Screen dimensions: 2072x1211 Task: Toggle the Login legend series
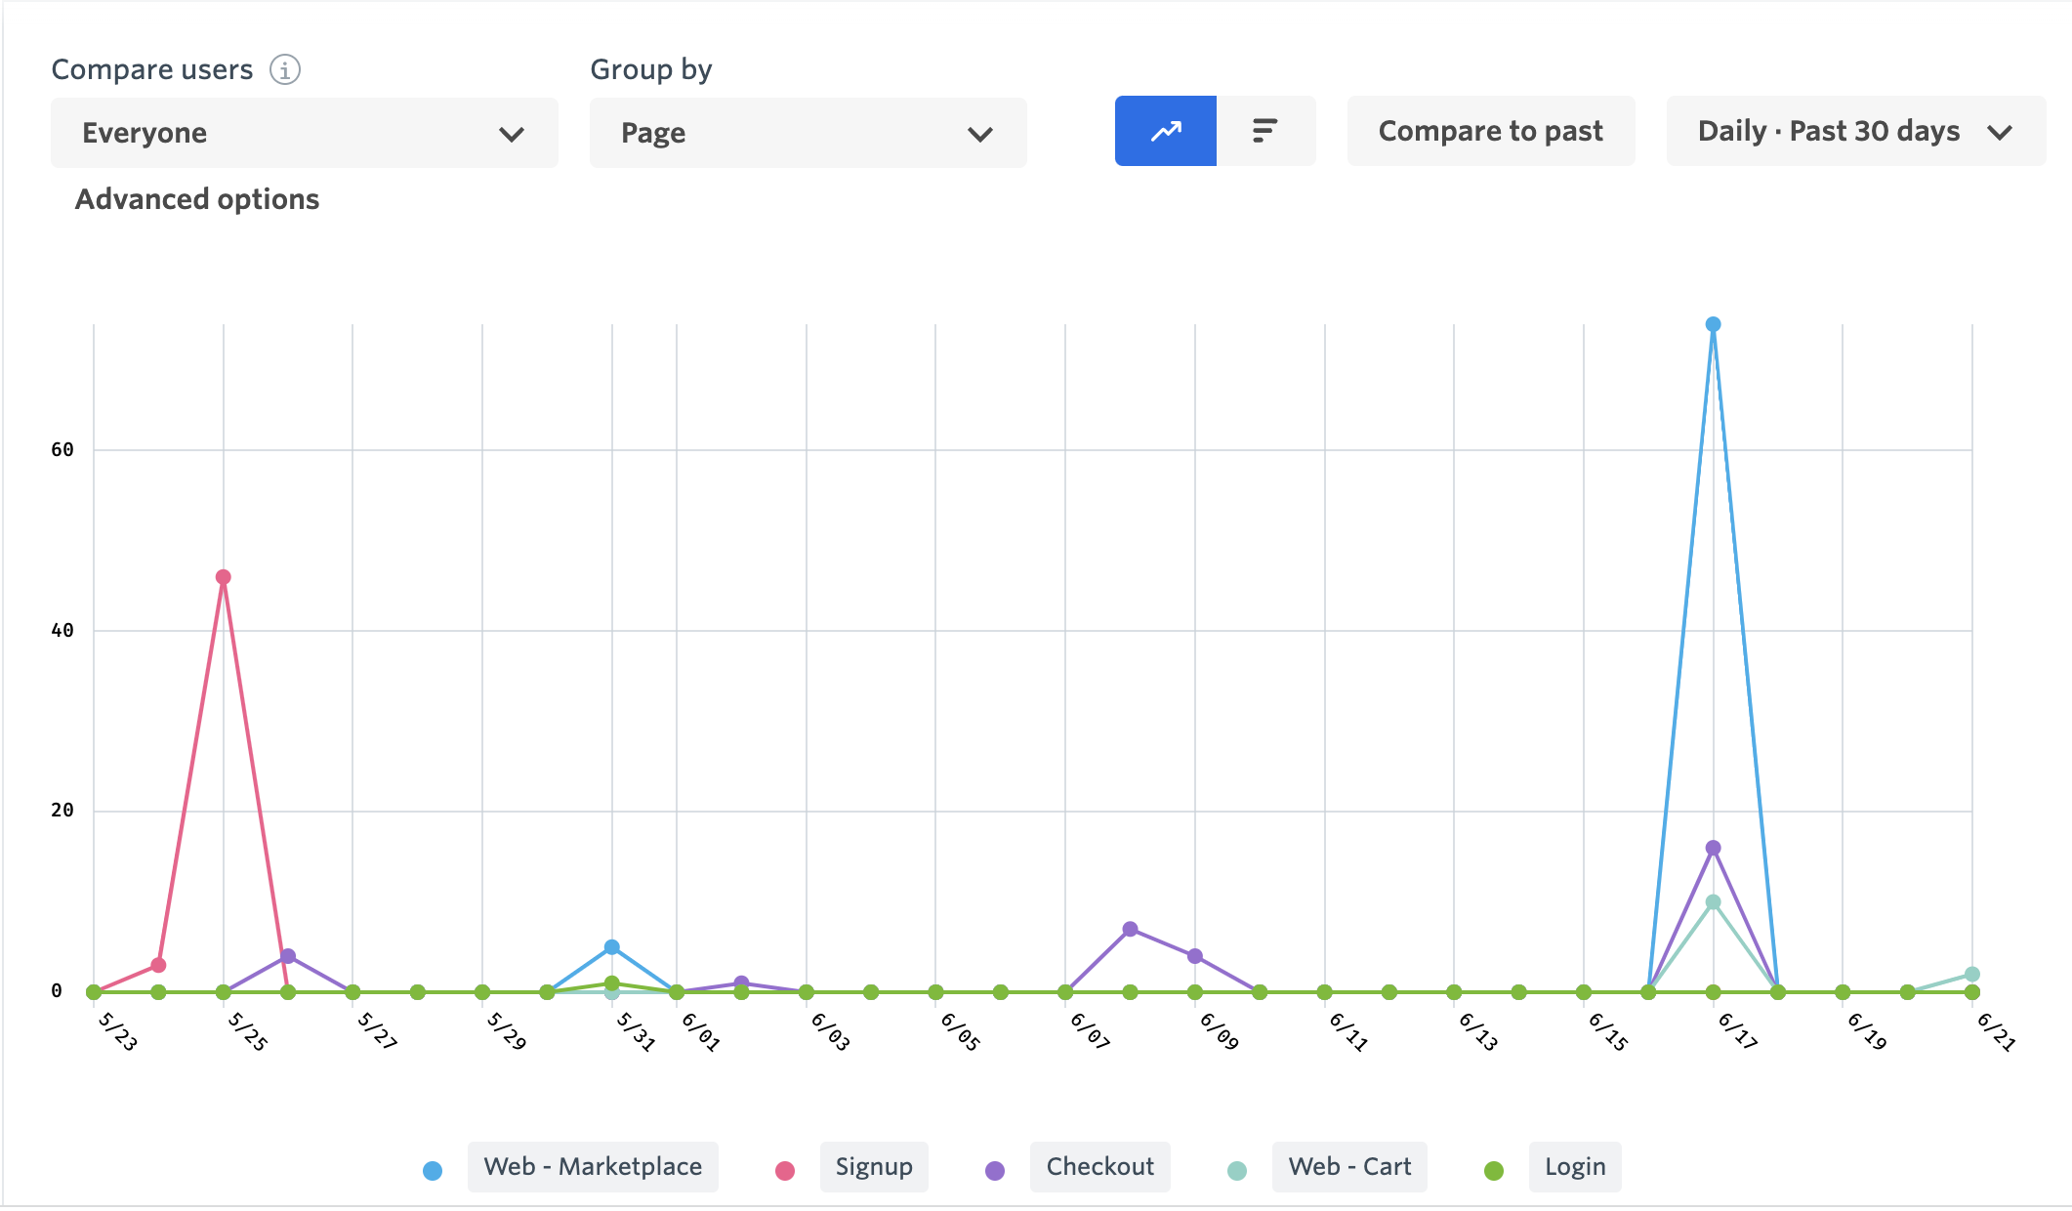click(x=1575, y=1167)
